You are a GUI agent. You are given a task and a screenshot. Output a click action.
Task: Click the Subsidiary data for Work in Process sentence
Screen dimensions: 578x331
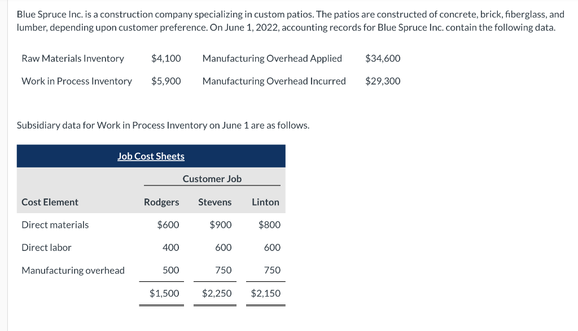click(163, 126)
